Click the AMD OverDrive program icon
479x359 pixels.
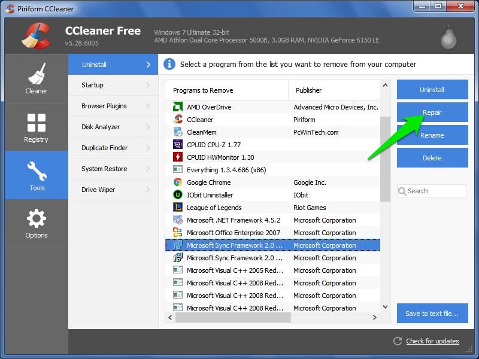point(177,107)
